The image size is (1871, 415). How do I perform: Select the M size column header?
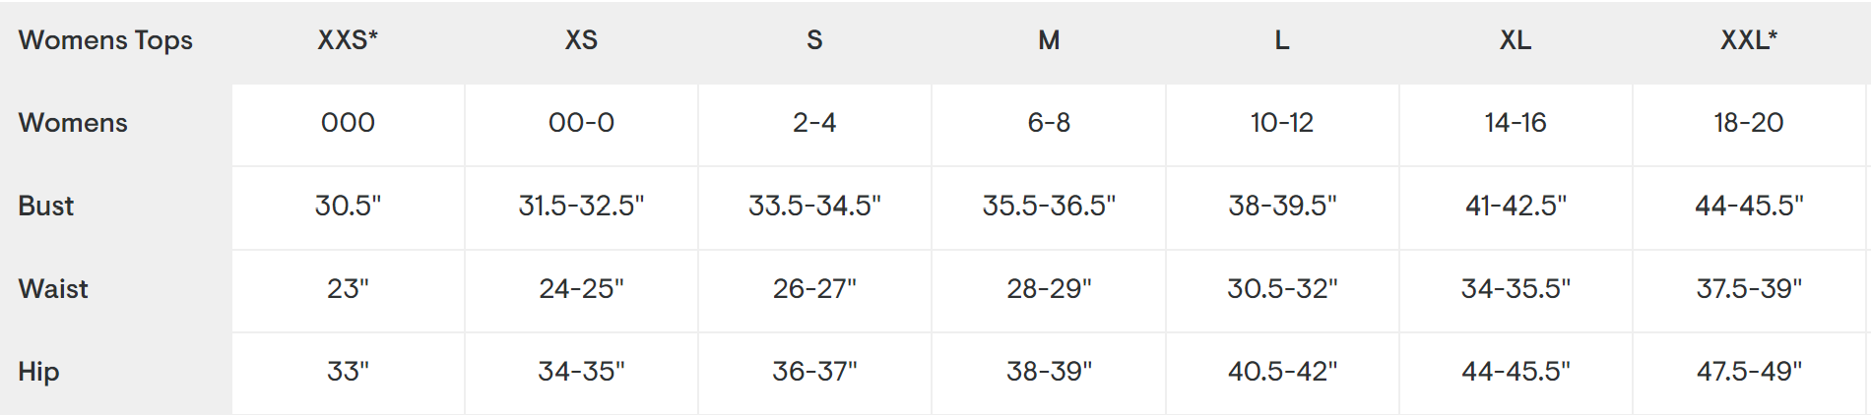pos(1049,40)
